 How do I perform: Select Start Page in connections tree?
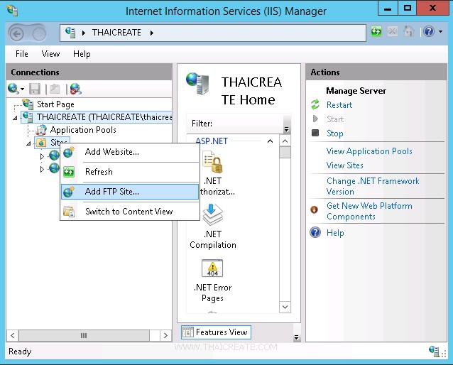pos(55,104)
